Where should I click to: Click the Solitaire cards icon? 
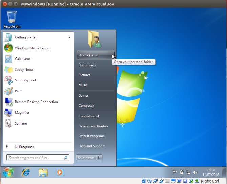coord(8,123)
